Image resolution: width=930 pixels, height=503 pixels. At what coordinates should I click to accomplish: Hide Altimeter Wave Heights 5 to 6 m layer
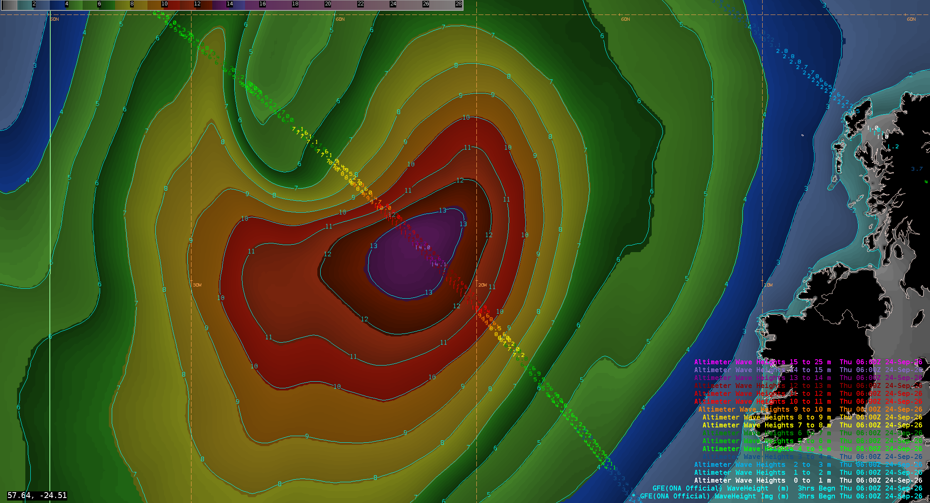tap(812, 441)
